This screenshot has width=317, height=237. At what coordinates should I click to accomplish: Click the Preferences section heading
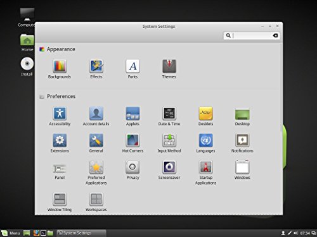[61, 96]
